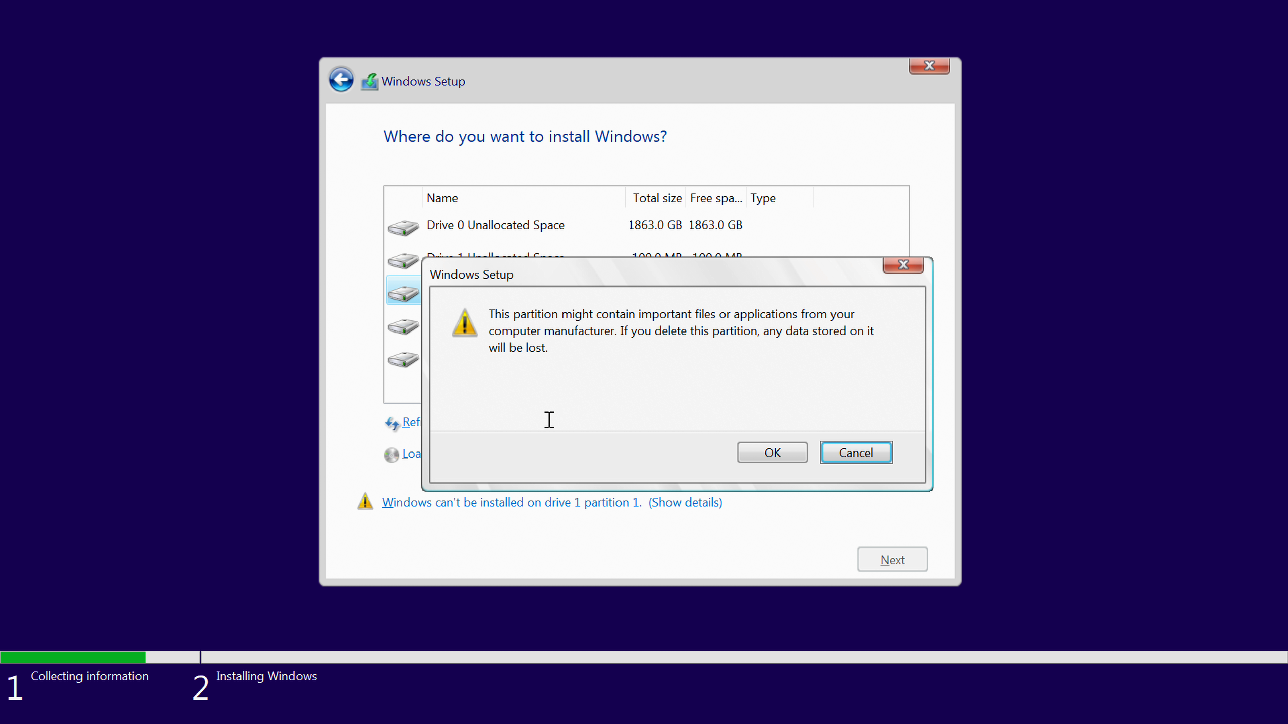The image size is (1288, 724).
Task: Click the Where do you want to install heading
Action: tap(525, 136)
